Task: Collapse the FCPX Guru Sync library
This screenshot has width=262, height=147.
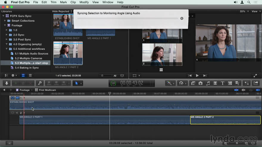Action: pyautogui.click(x=3, y=16)
